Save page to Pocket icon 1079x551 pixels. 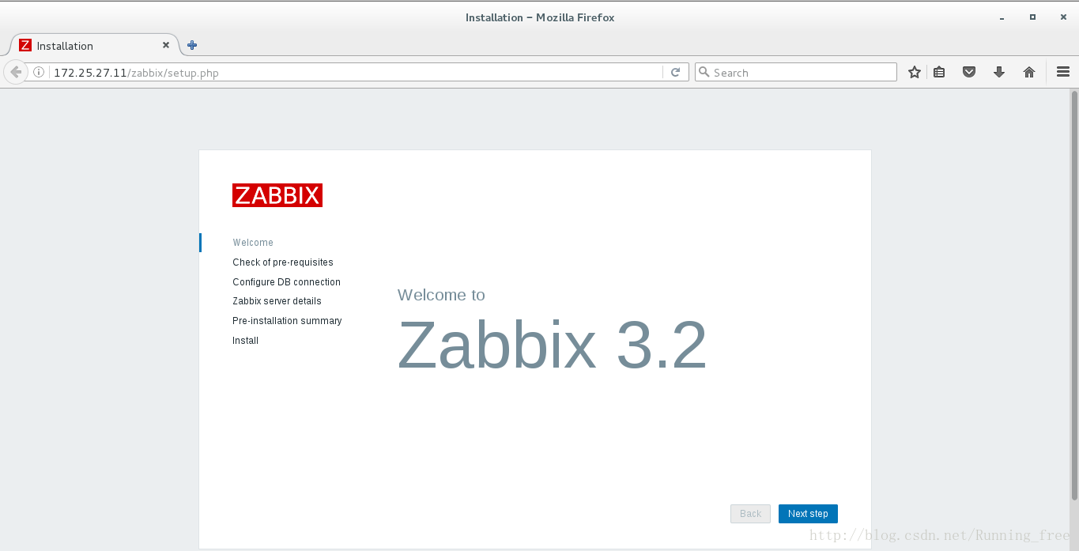click(969, 72)
